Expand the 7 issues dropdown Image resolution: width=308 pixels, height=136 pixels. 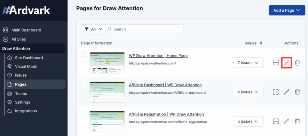248,63
